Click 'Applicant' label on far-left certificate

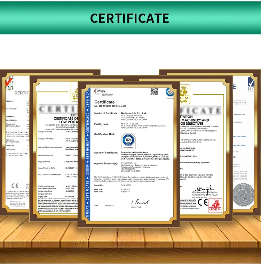point(10,101)
